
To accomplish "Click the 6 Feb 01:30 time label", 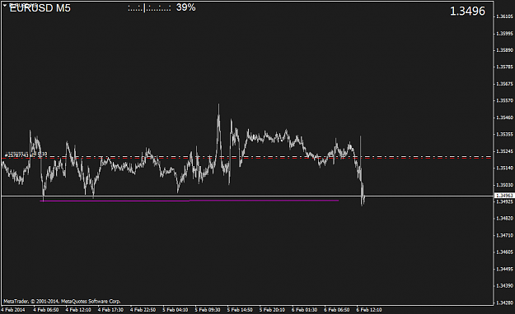I will click(x=304, y=310).
